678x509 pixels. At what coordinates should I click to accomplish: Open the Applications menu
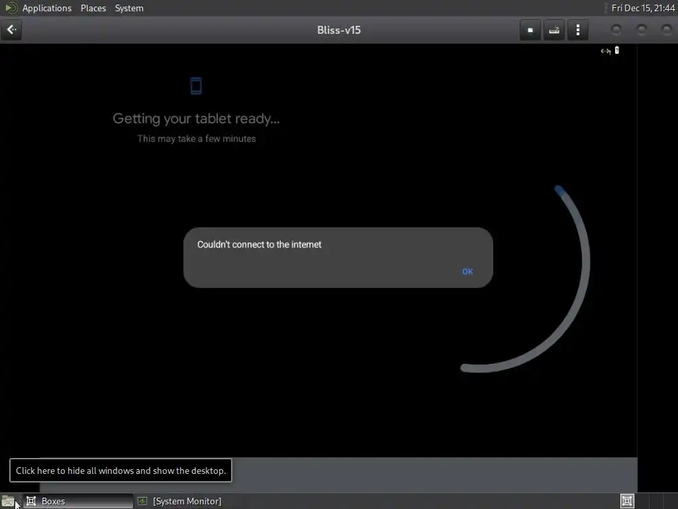tap(47, 8)
